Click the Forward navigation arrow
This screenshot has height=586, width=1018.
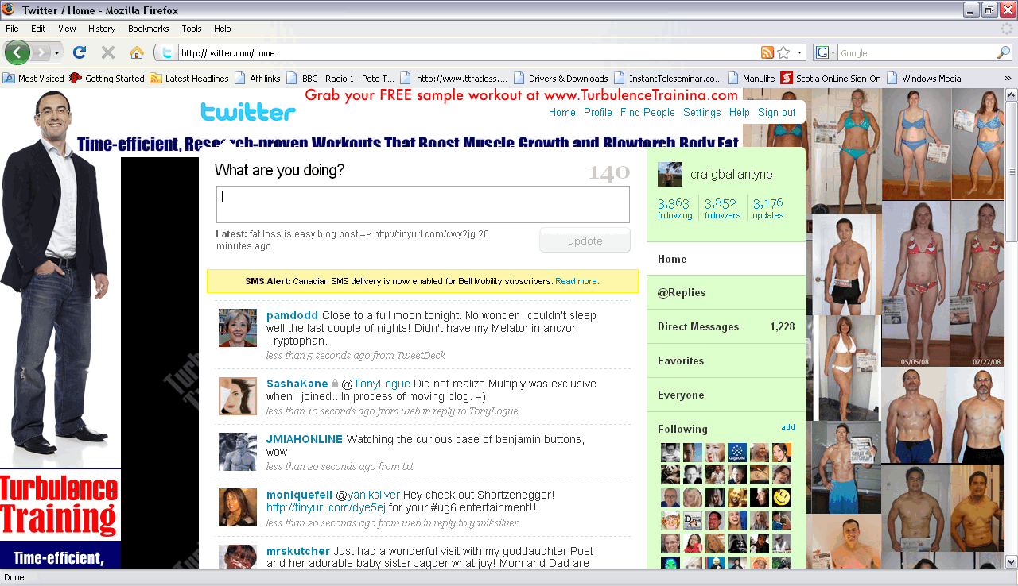(x=40, y=52)
